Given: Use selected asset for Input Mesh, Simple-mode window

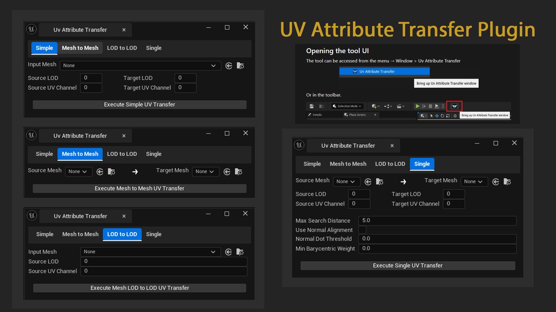Looking at the screenshot, I should [x=229, y=66].
